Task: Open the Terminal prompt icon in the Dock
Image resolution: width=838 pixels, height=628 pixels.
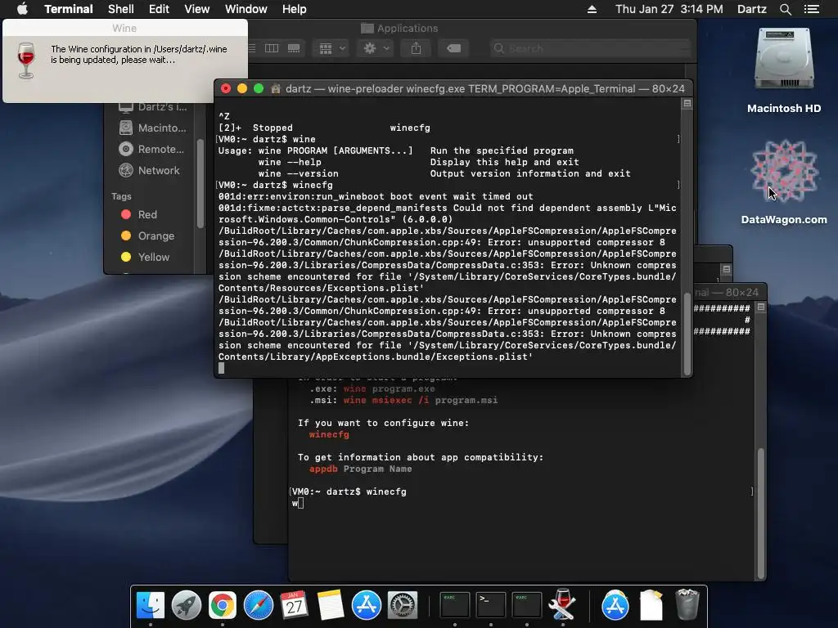Action: [x=491, y=606]
